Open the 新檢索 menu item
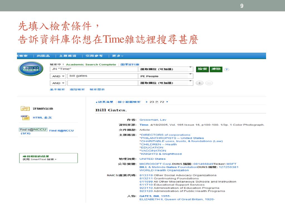The height and width of the screenshot is (213, 285). (22, 56)
